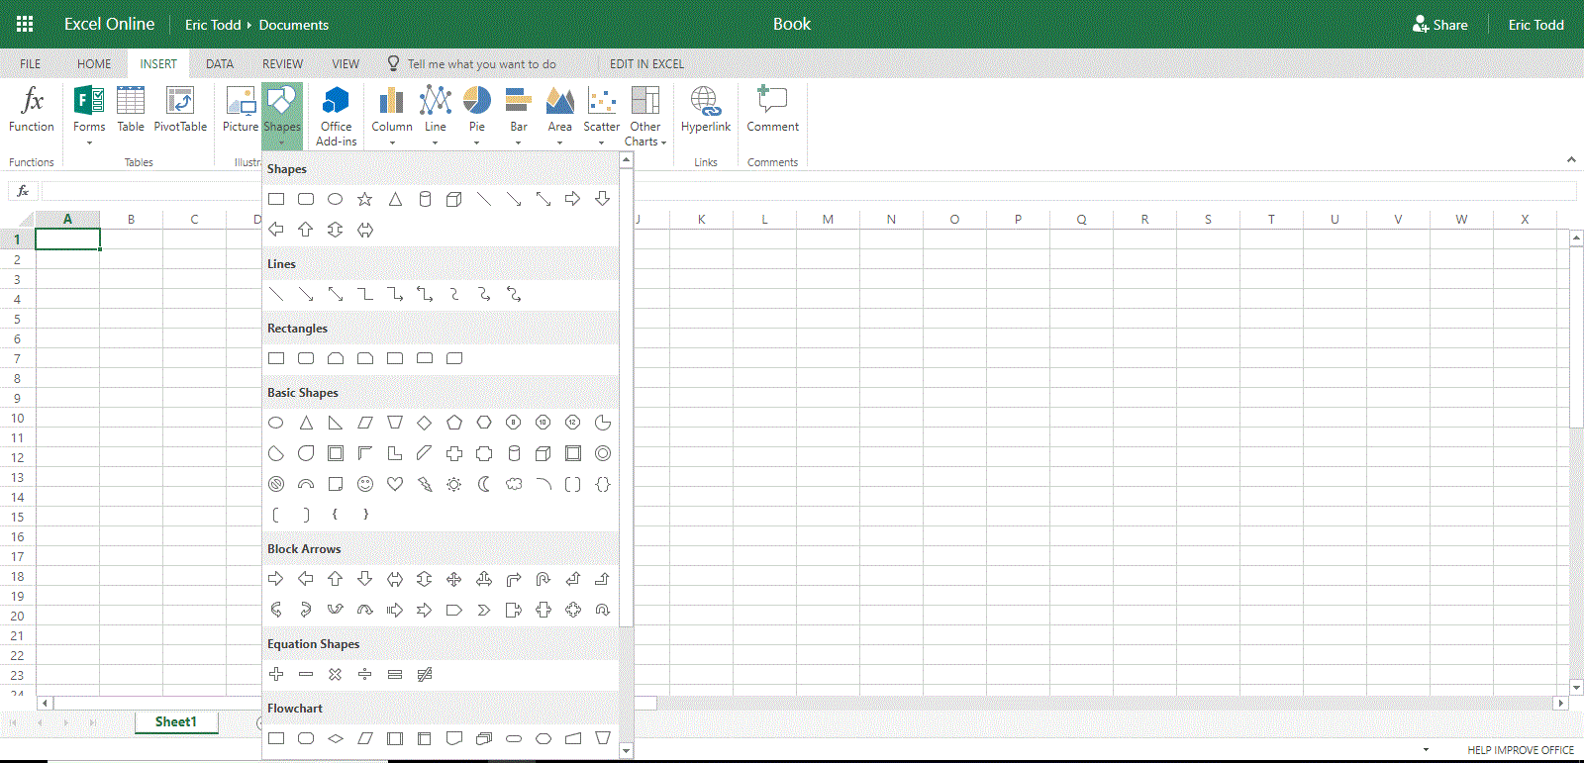The image size is (1584, 763).
Task: Select the not equal equation shape
Action: coord(425,674)
